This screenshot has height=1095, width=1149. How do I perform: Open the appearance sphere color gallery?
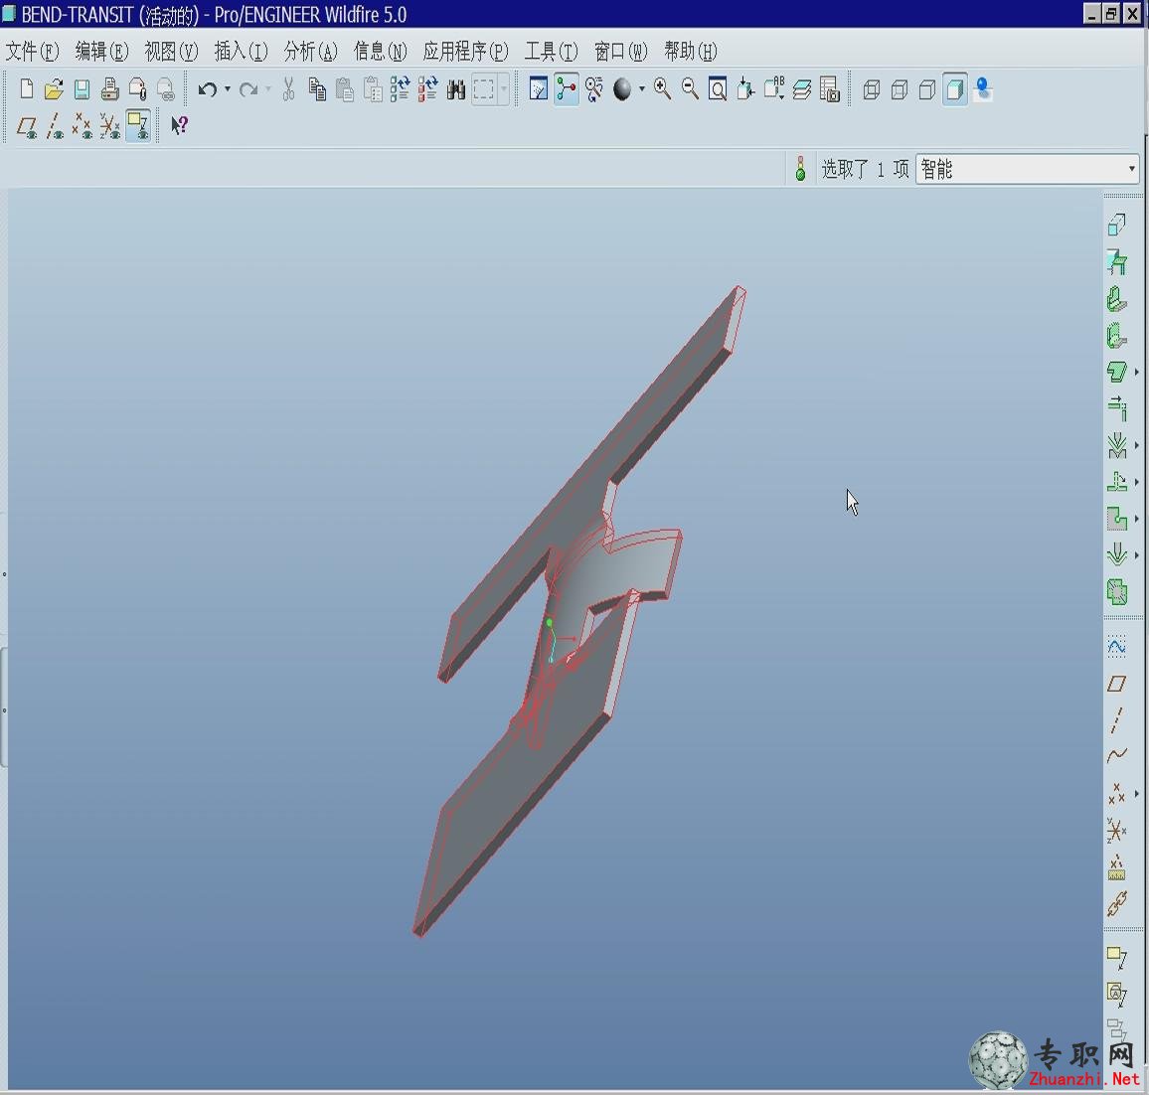[622, 89]
